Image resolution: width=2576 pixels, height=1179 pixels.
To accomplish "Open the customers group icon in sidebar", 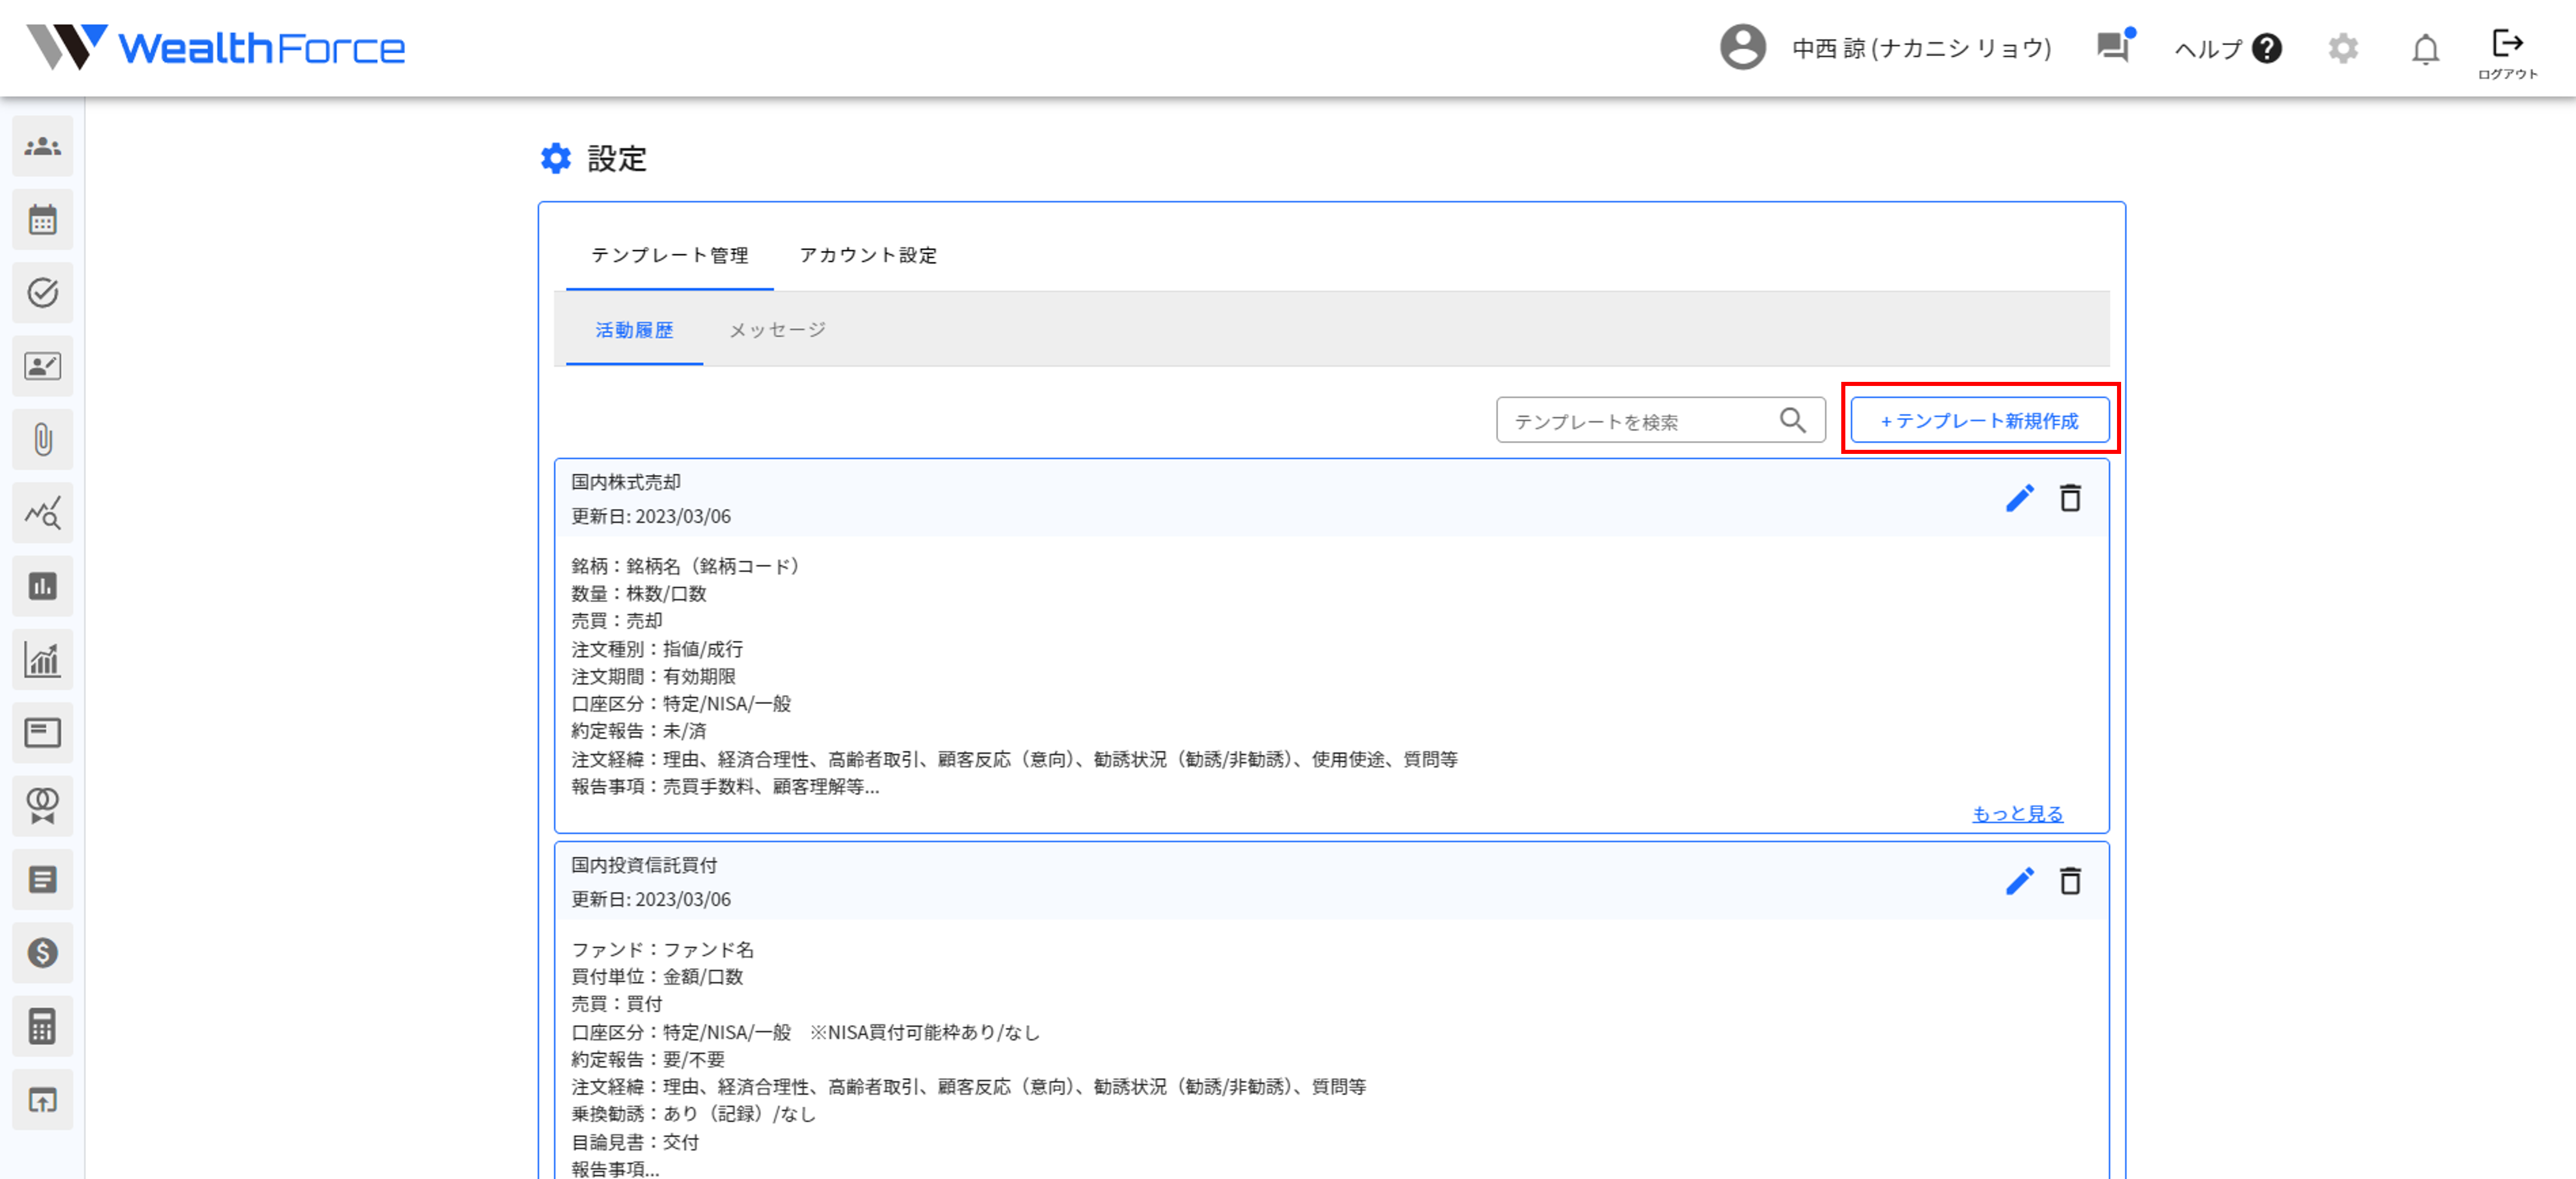I will click(x=42, y=147).
